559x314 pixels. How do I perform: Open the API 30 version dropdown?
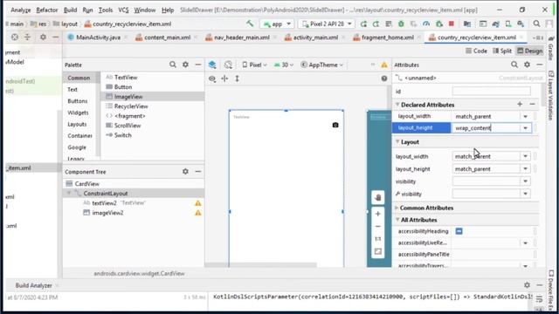click(x=284, y=65)
